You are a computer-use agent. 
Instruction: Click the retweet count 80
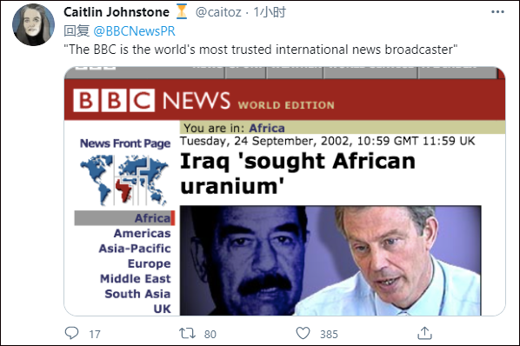pos(210,334)
